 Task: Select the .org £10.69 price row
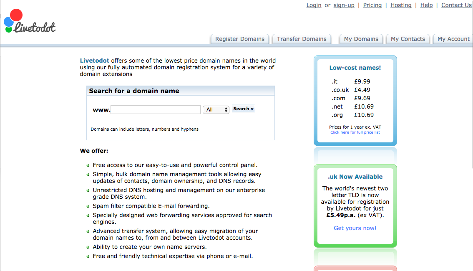352,115
